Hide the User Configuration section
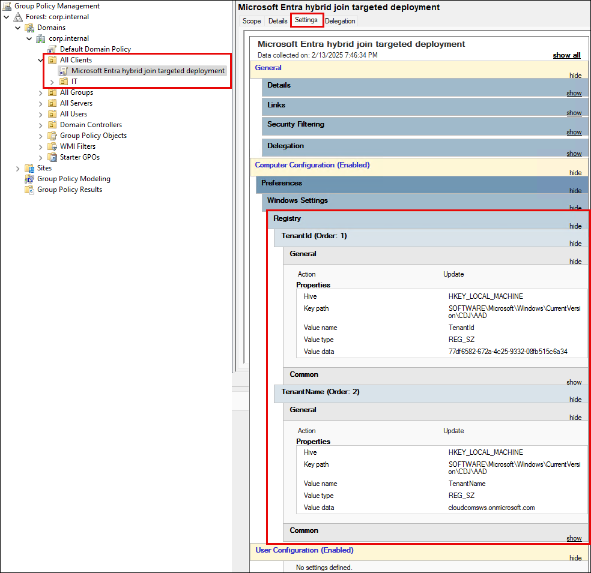 click(575, 558)
